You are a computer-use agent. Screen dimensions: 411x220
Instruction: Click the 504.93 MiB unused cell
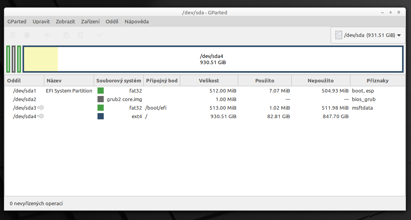(335, 91)
